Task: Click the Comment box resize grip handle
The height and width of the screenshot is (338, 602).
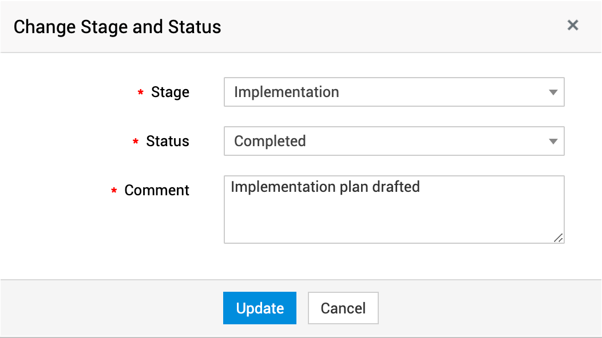Action: coord(559,238)
